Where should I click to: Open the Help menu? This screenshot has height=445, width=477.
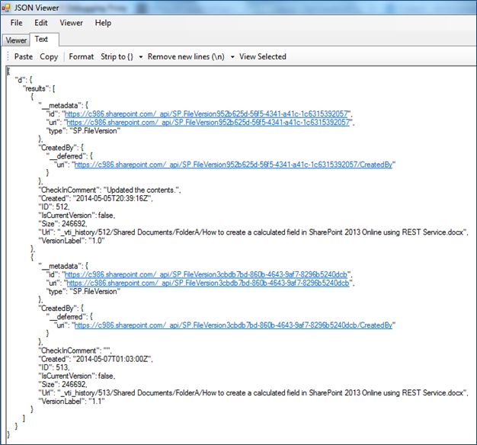point(103,23)
